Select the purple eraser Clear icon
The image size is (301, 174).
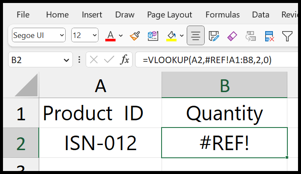(x=232, y=36)
